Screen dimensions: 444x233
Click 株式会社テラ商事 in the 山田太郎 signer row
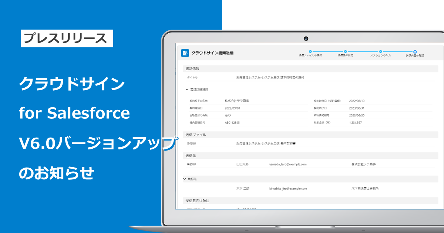[x=364, y=164]
